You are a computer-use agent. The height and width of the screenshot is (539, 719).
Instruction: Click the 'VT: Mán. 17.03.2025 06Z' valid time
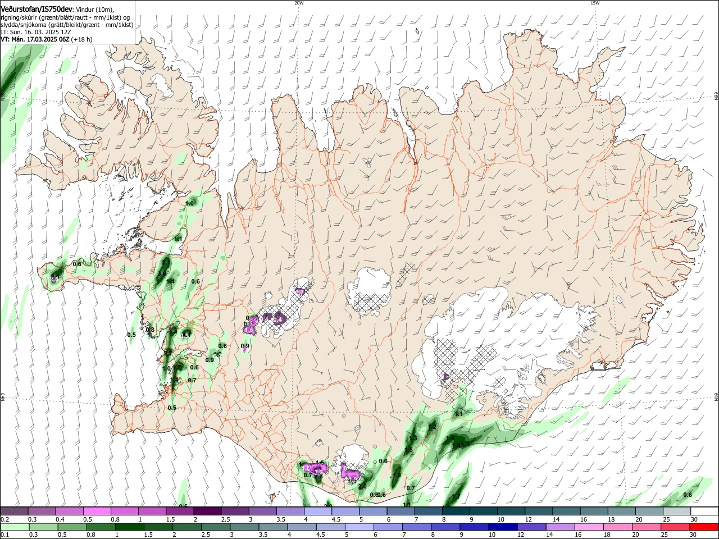(x=35, y=39)
